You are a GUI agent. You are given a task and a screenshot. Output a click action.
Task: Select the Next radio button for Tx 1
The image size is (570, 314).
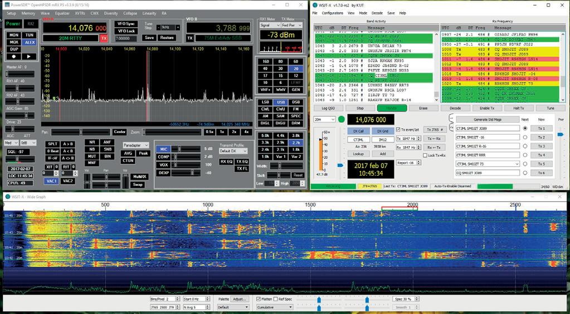pyautogui.click(x=525, y=128)
